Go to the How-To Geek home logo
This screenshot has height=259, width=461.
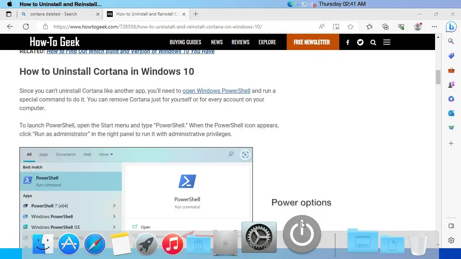(55, 42)
